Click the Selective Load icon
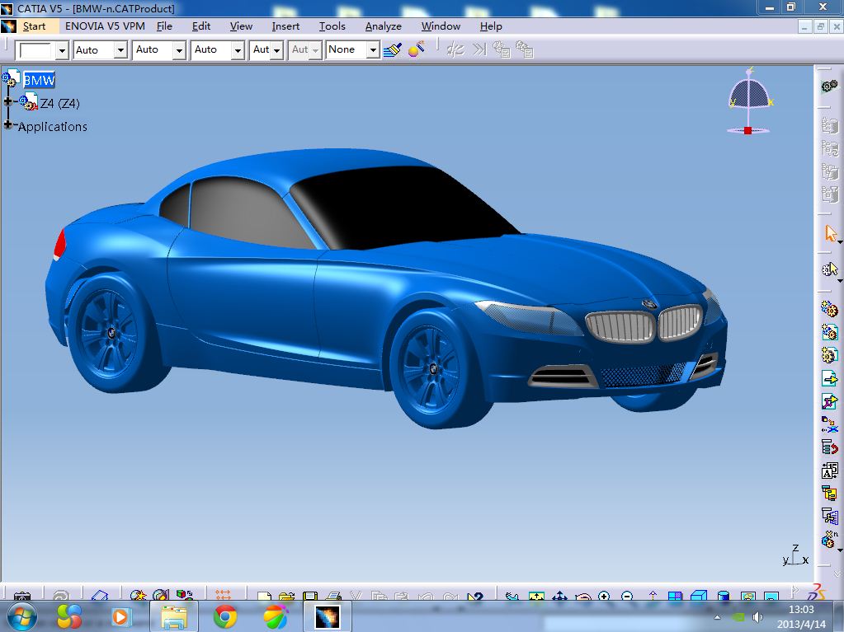The image size is (844, 632). [x=829, y=493]
